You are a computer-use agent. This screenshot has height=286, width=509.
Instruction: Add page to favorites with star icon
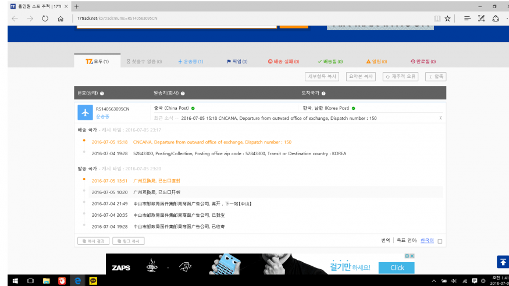447,19
